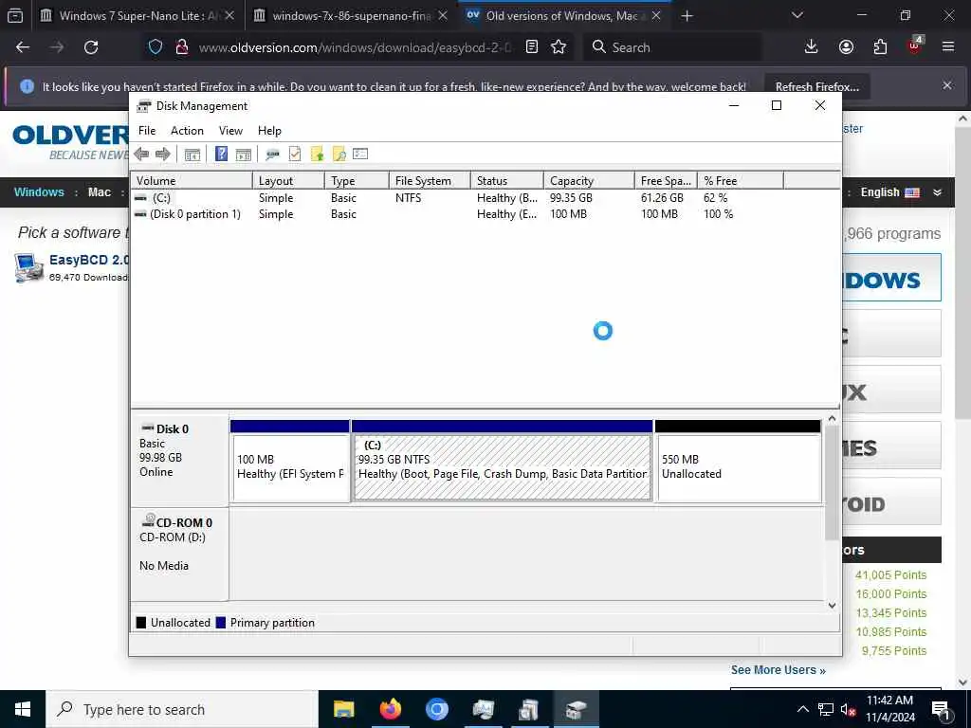Screen dimensions: 971x728
Task: Select the 550 MB Unallocated block
Action: coord(738,462)
